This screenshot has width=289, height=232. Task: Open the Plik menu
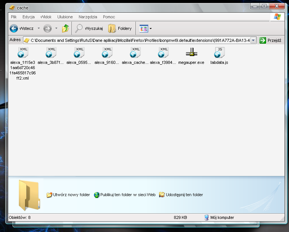(x=14, y=17)
